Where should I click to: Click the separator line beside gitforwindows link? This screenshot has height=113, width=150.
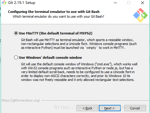(95, 100)
